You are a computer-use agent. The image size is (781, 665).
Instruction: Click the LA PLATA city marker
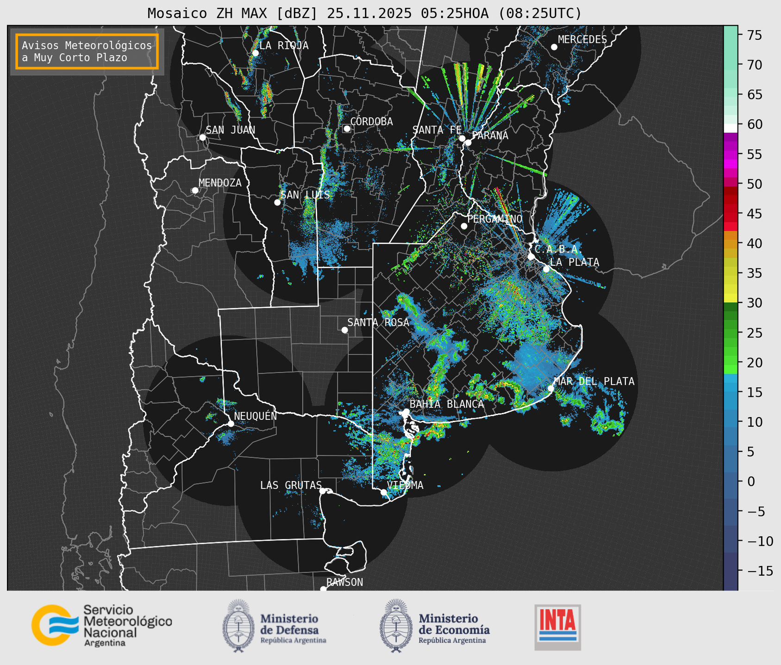pyautogui.click(x=546, y=269)
